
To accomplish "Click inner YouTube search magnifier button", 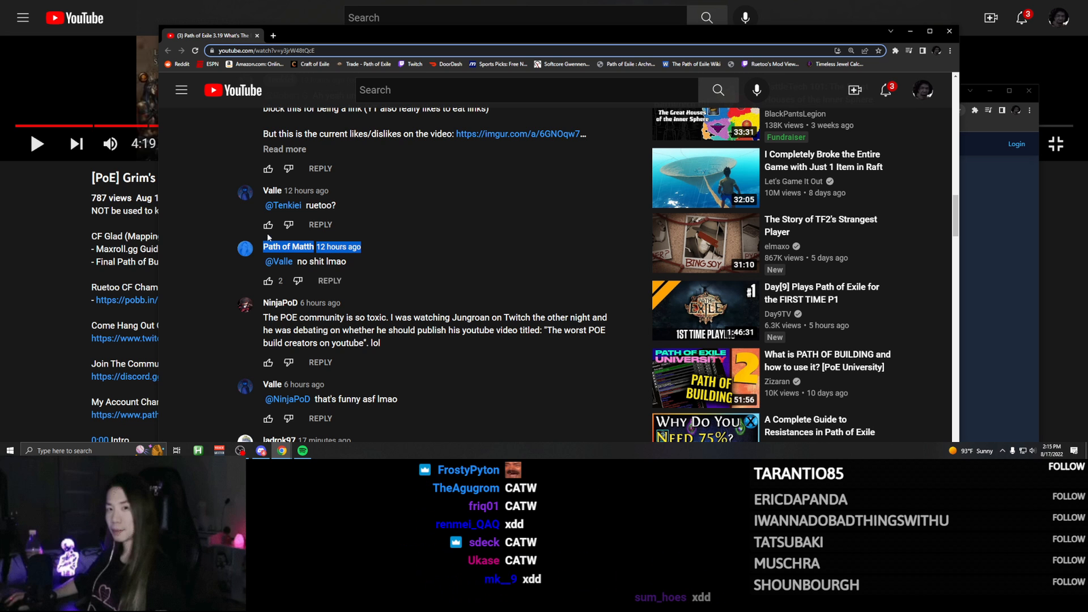I will pos(718,90).
